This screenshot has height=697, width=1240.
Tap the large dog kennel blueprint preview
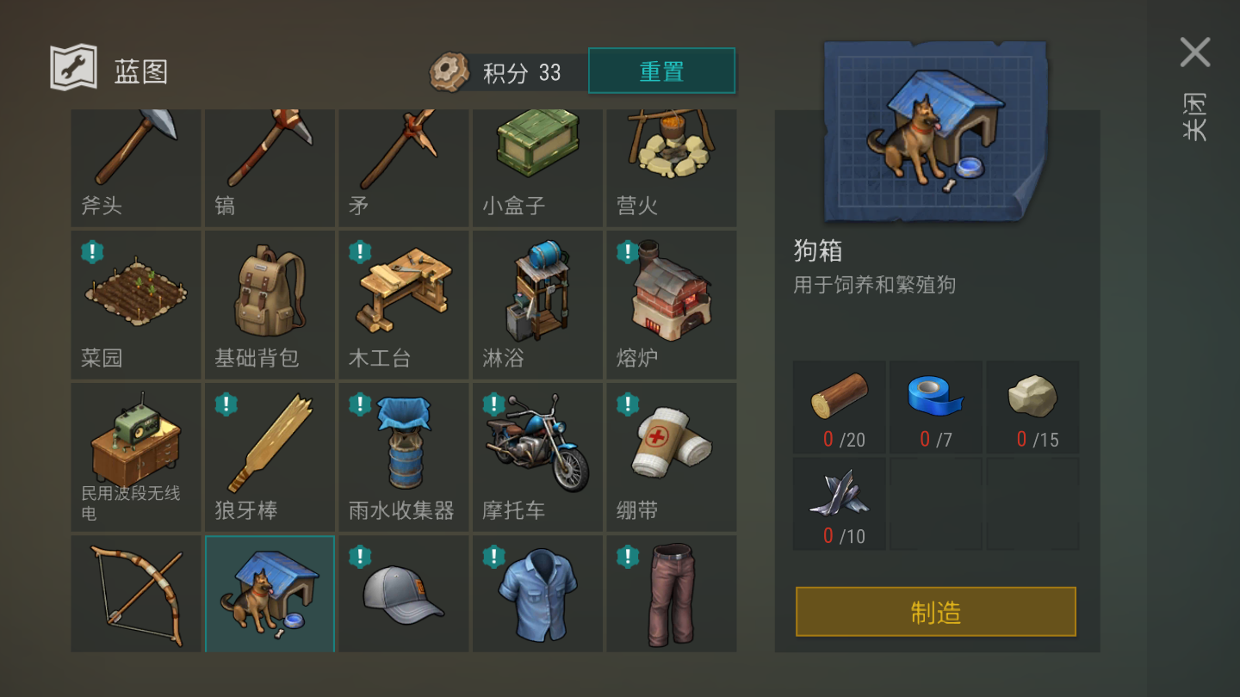[x=937, y=129]
